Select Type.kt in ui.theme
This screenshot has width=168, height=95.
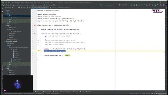click(15, 57)
